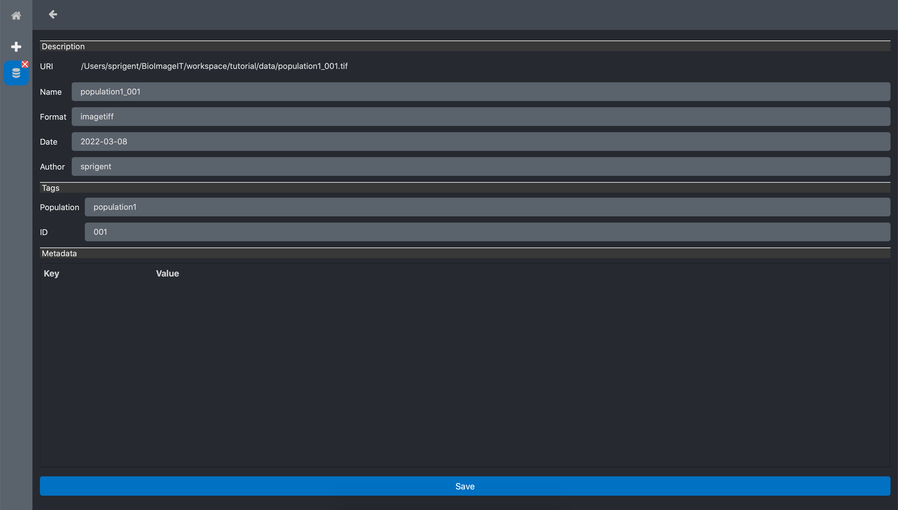Click the Value column header
The width and height of the screenshot is (898, 510).
point(167,274)
